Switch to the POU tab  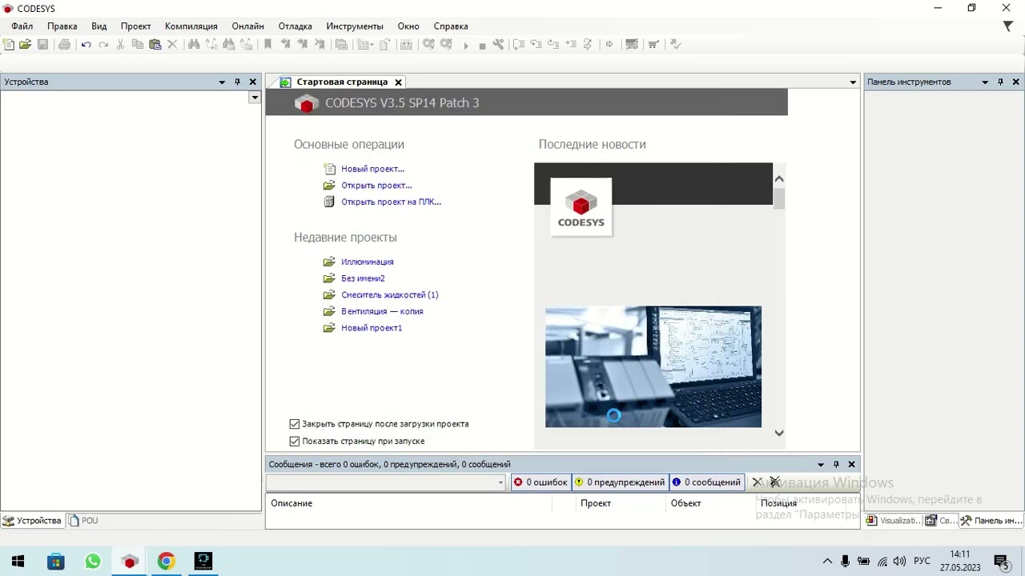pyautogui.click(x=83, y=520)
